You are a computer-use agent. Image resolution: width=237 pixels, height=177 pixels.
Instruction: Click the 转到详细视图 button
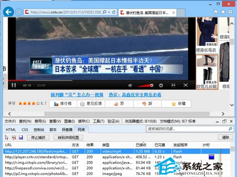(x=68, y=138)
